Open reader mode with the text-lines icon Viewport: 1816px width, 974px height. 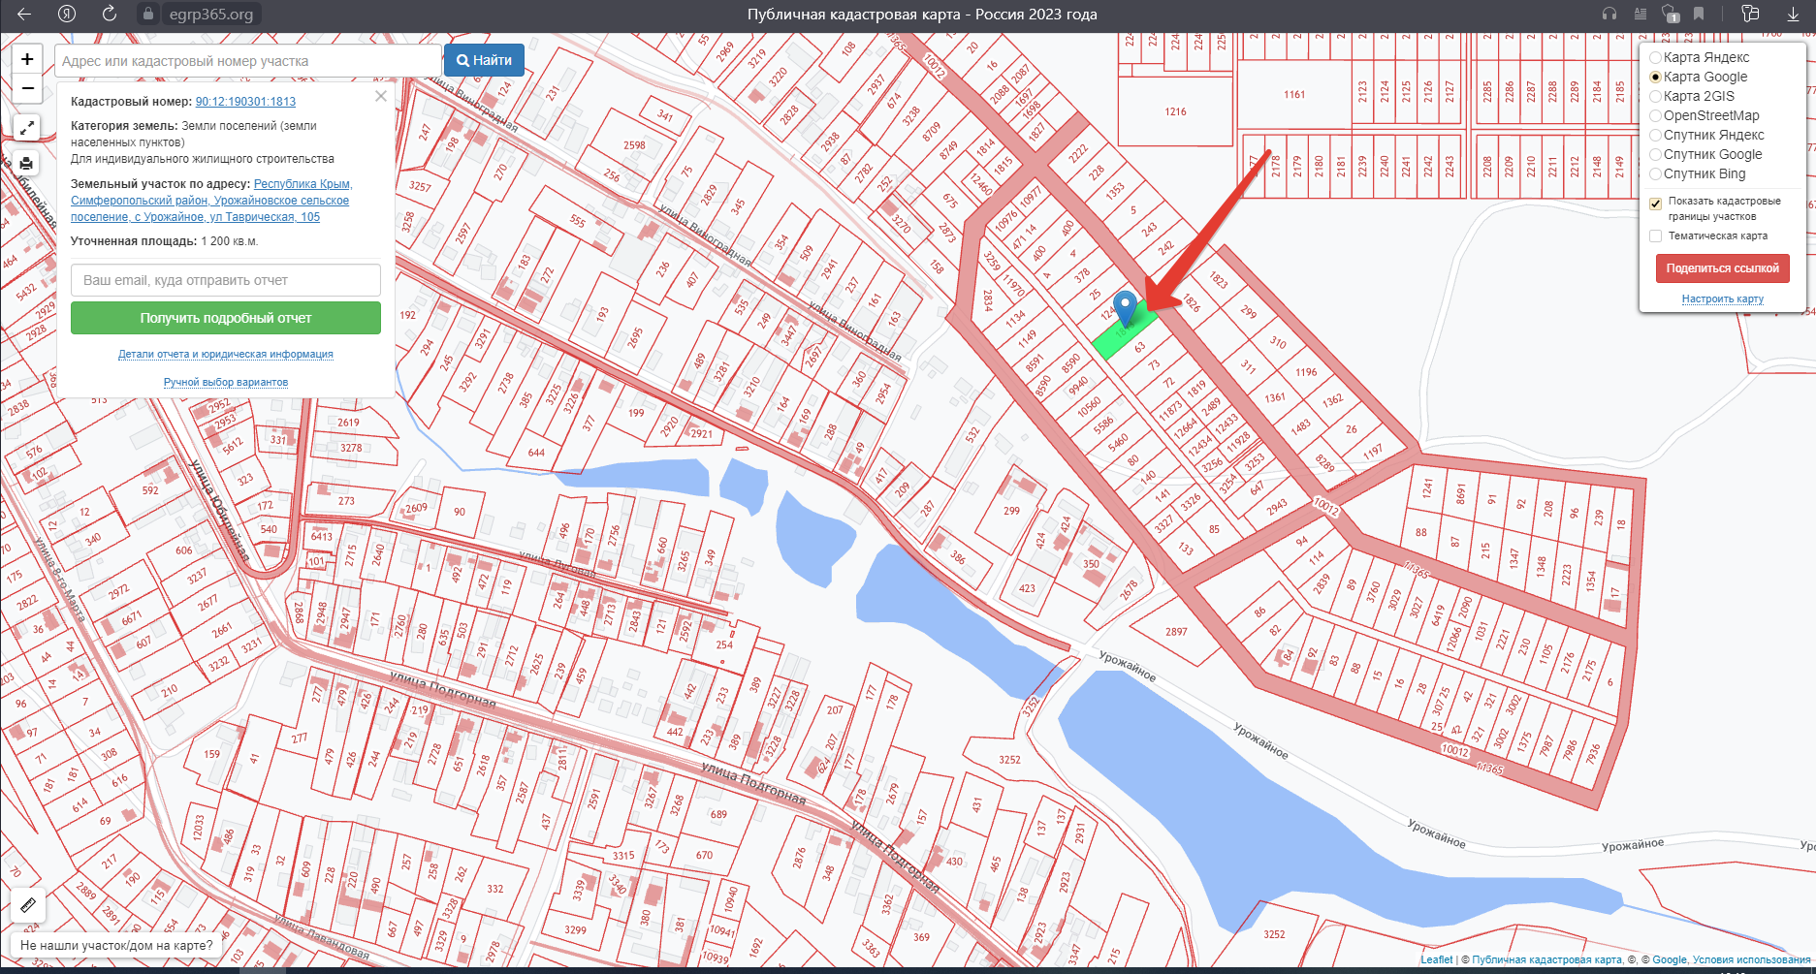1640,15
